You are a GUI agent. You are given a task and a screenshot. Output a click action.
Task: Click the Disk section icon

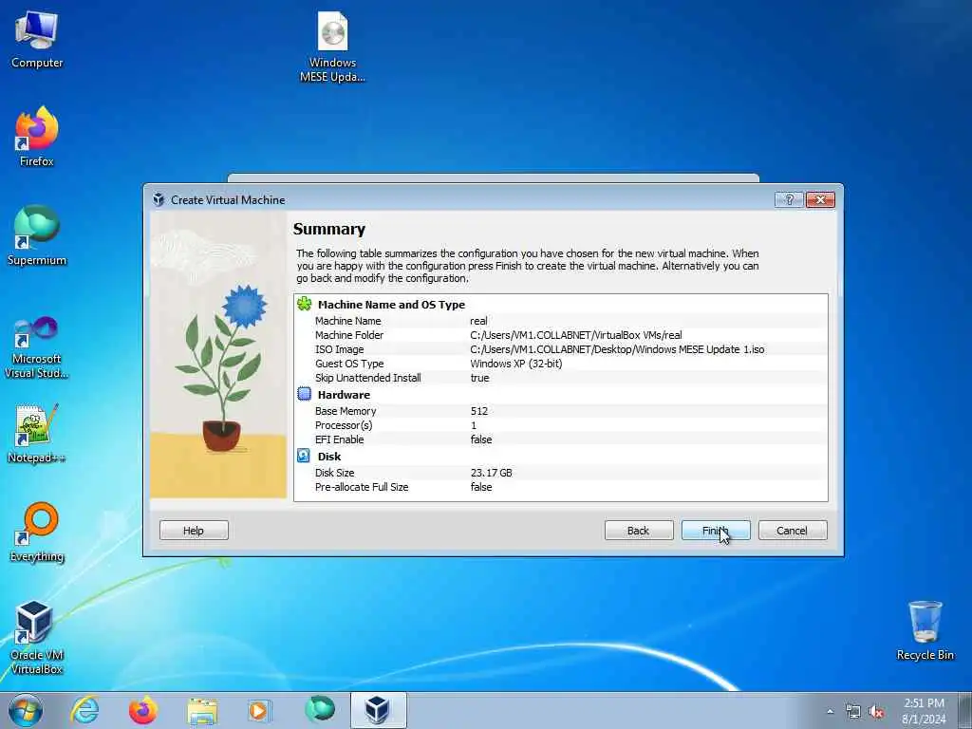tap(304, 456)
